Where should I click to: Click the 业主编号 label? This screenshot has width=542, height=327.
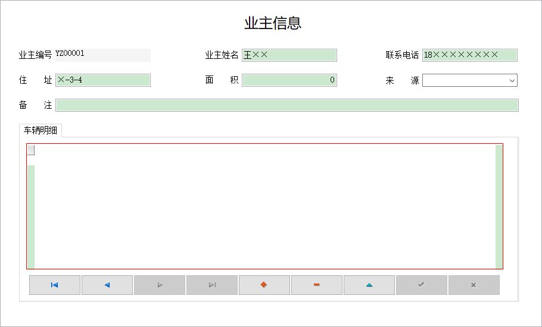point(35,55)
